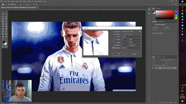
Task: Open the Properties panel options menu
Action: click(x=178, y=22)
